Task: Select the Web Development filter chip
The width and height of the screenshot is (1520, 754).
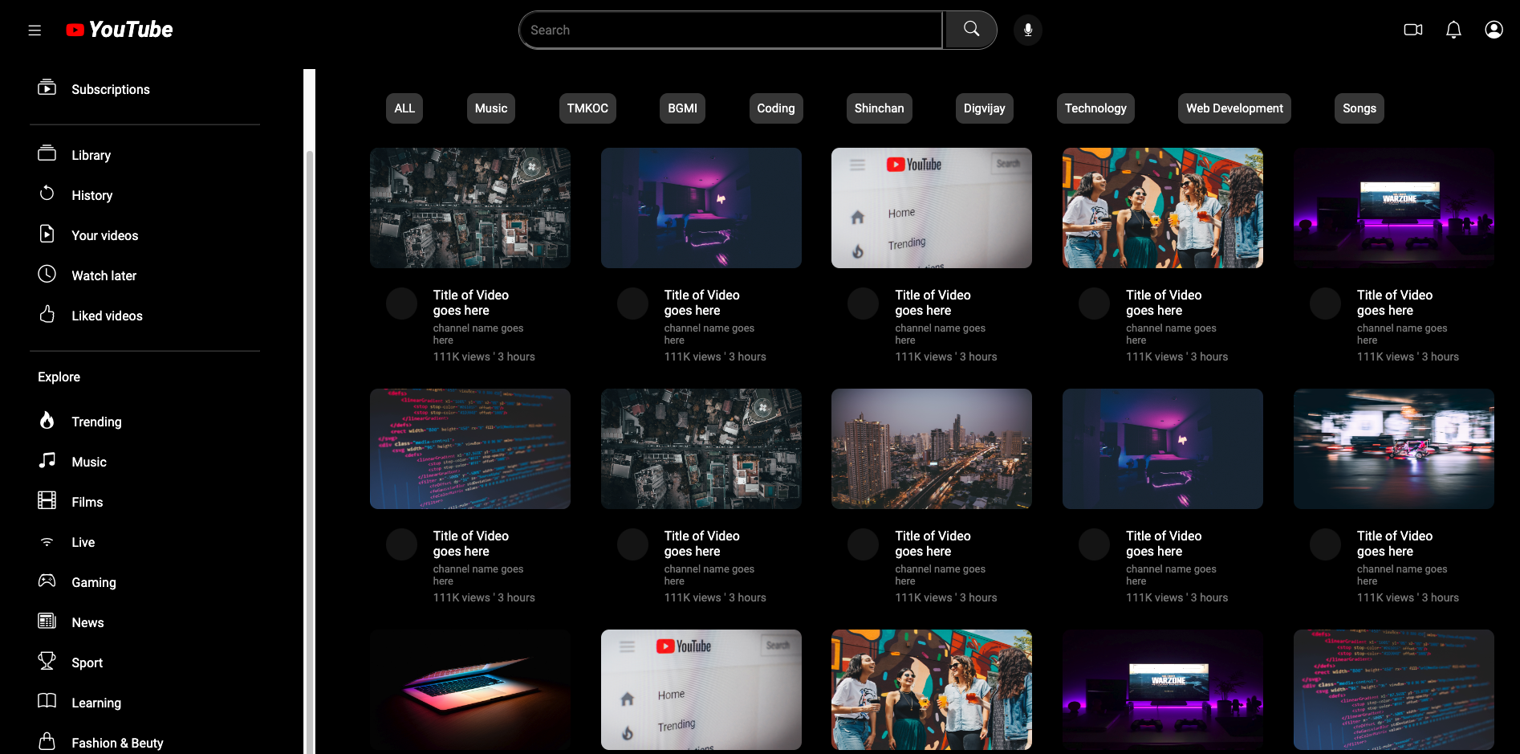Action: pyautogui.click(x=1233, y=108)
